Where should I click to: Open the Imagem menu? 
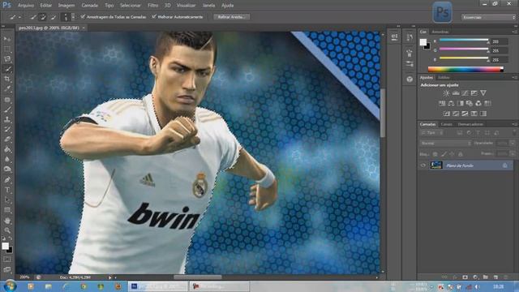66,6
